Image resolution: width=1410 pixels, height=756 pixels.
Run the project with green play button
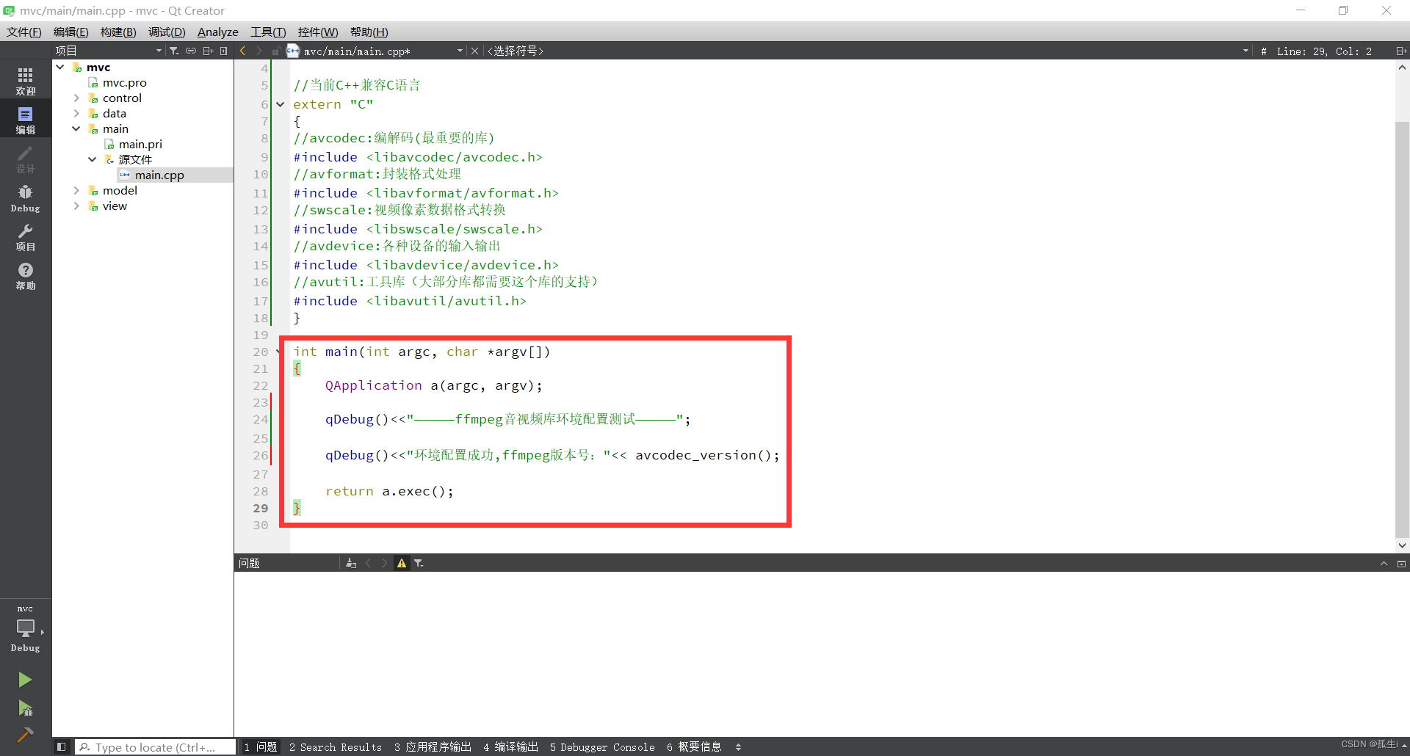point(25,680)
